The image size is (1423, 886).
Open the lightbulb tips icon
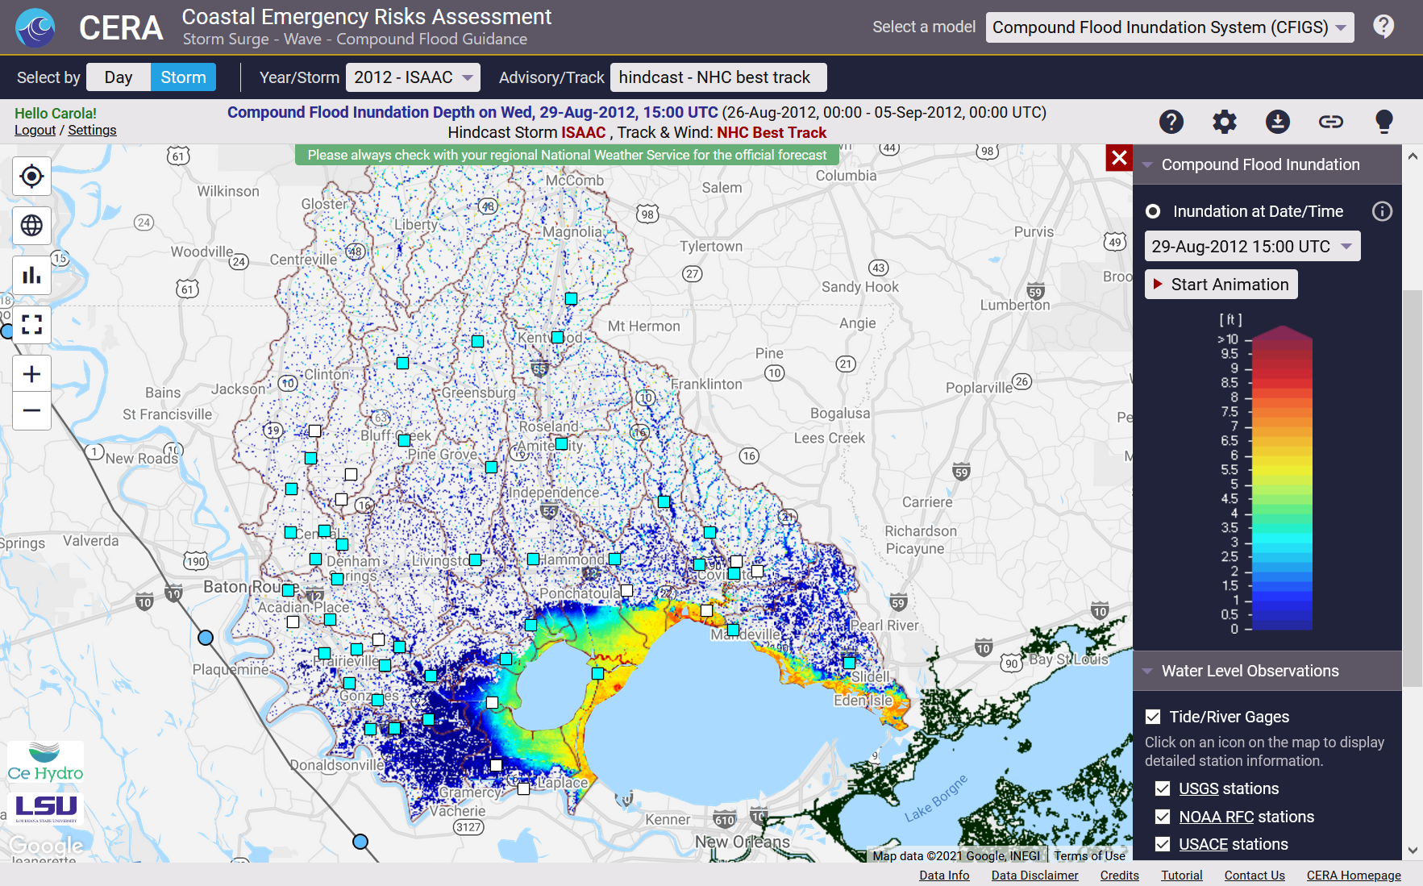coord(1384,122)
